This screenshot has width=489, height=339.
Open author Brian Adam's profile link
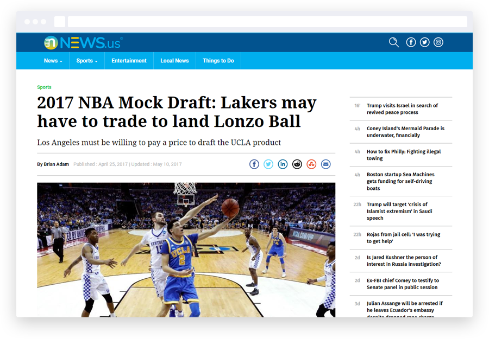pos(56,164)
